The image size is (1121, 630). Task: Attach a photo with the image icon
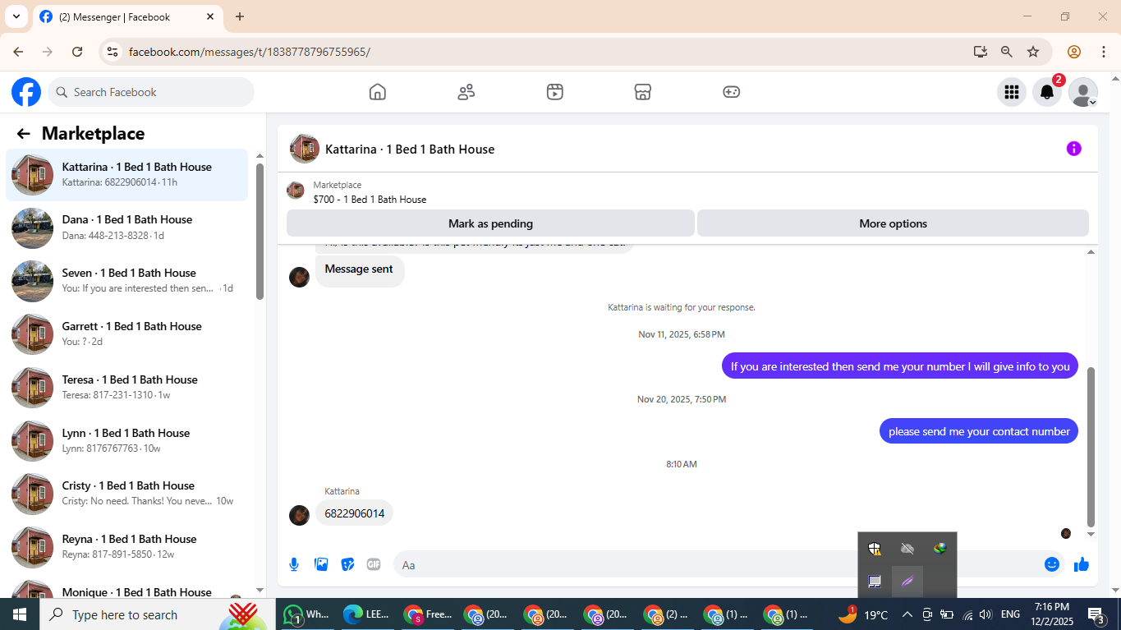pos(321,564)
